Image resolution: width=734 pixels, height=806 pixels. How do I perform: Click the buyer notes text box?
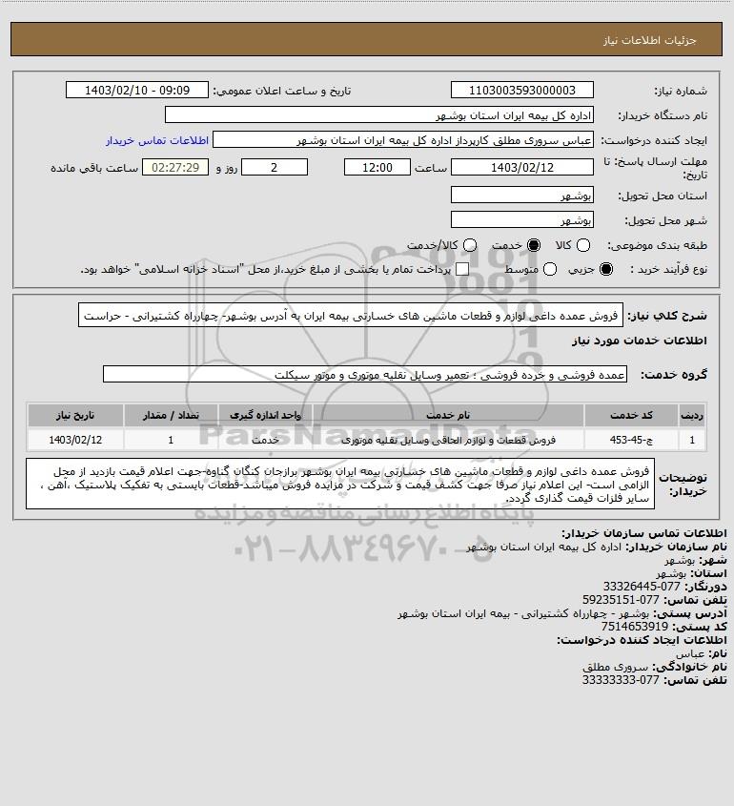point(340,484)
